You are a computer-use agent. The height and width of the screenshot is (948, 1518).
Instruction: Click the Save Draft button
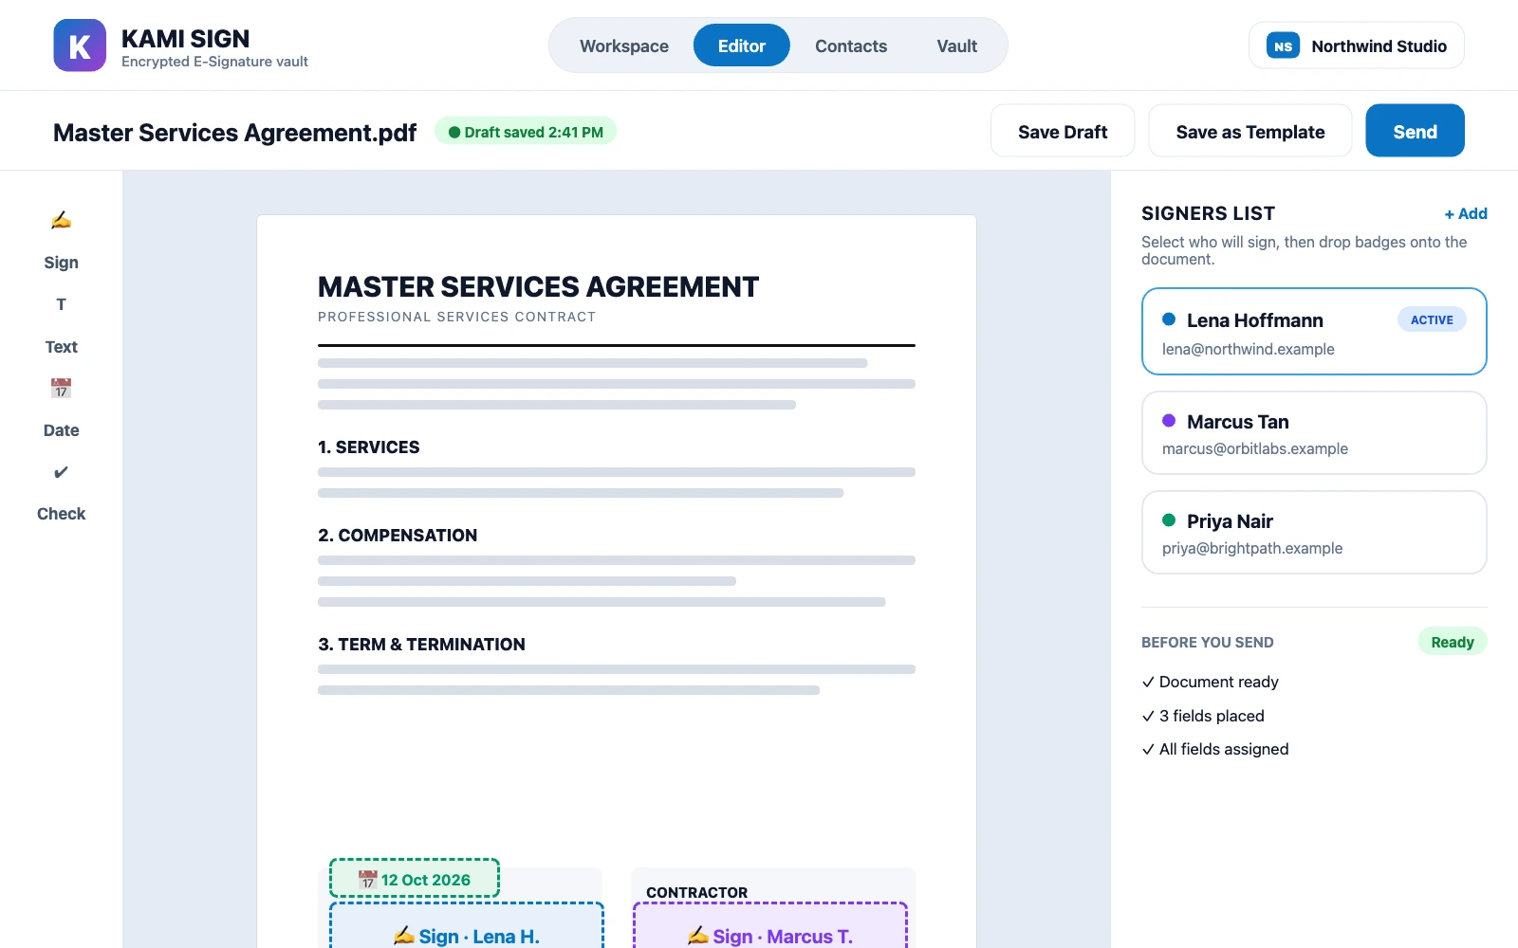pyautogui.click(x=1063, y=131)
